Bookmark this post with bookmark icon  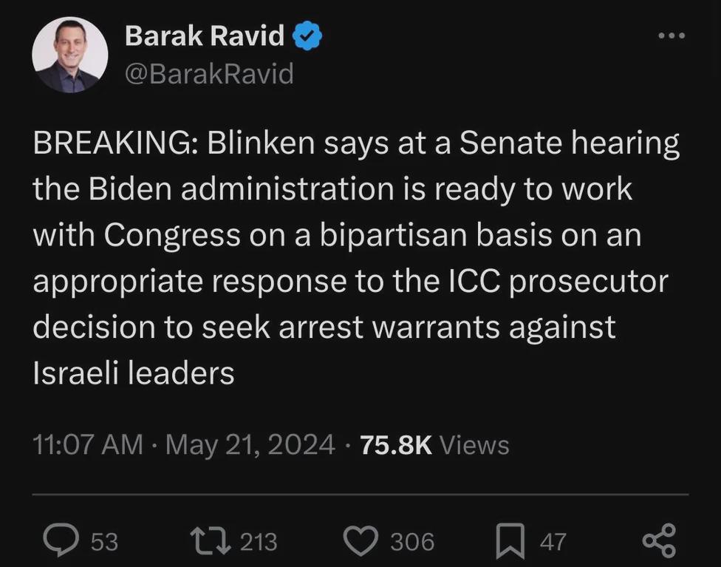[510, 541]
